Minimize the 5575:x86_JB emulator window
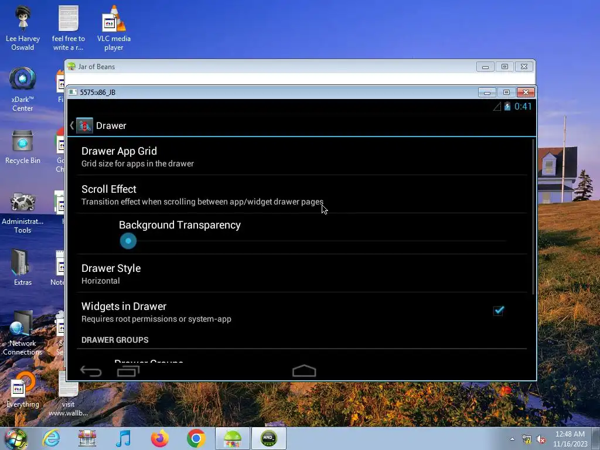This screenshot has width=600, height=450. pyautogui.click(x=487, y=93)
